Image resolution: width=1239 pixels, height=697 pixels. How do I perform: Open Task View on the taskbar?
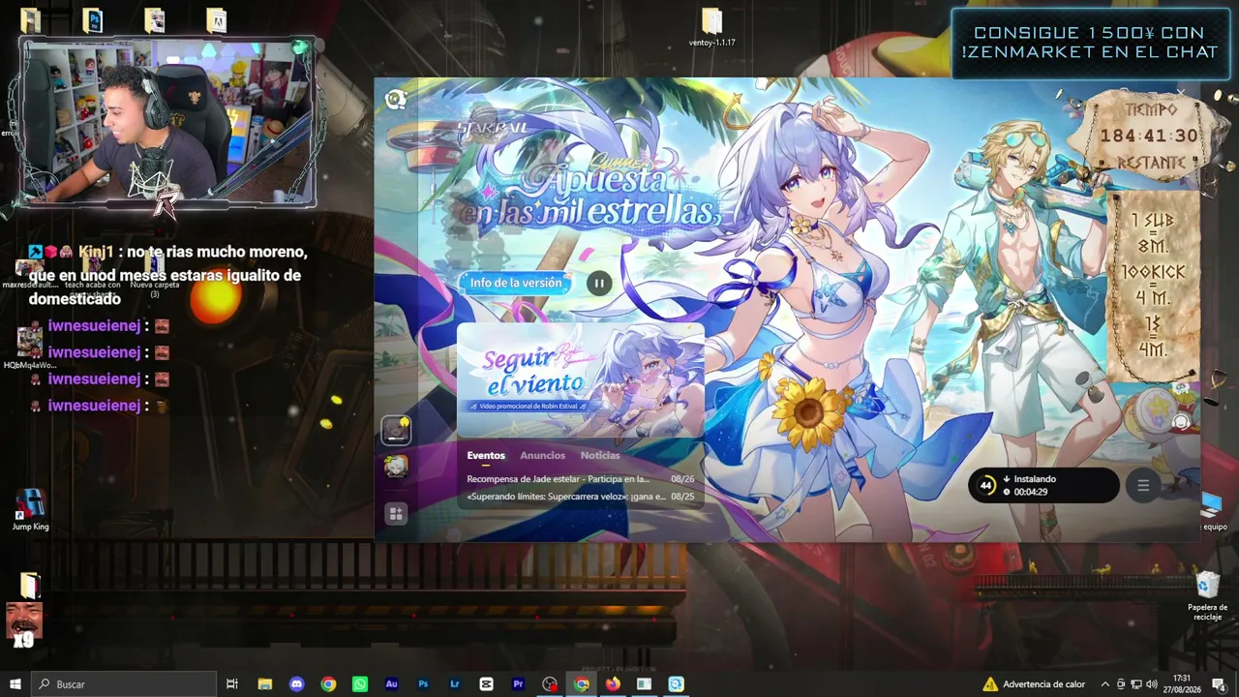coord(232,684)
